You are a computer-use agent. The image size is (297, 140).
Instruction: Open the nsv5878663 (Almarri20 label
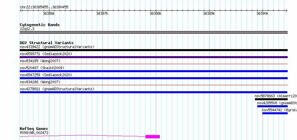276,96
